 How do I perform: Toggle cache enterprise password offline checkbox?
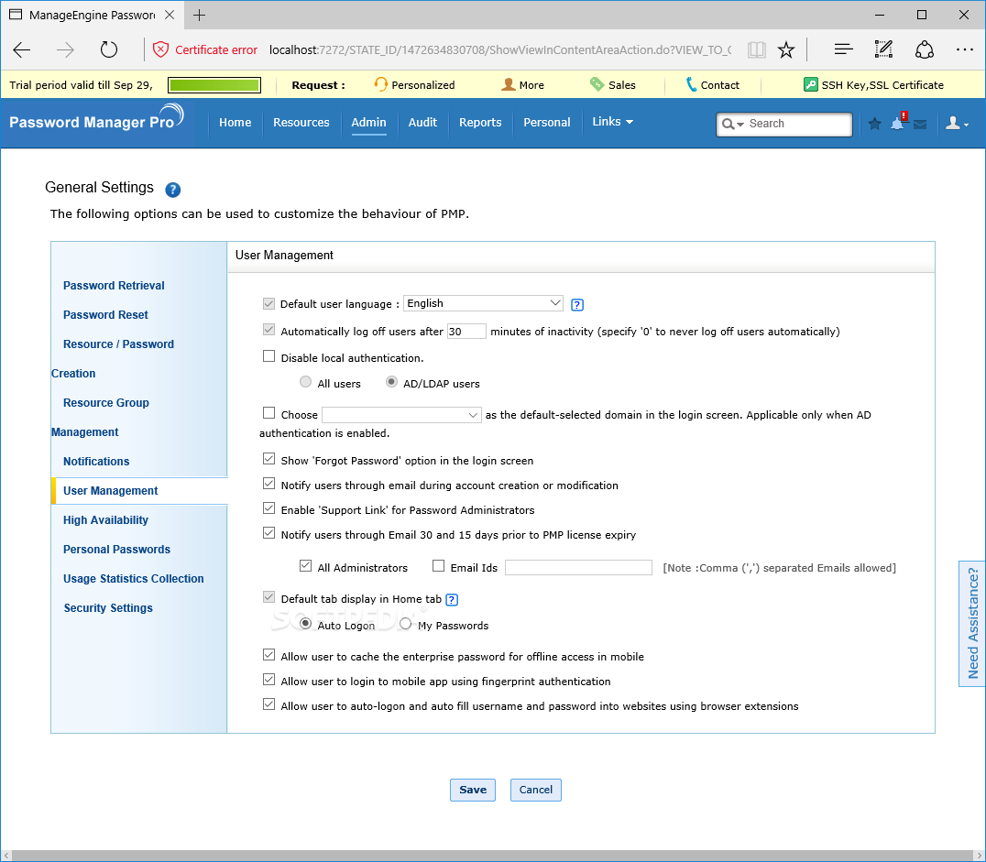269,655
